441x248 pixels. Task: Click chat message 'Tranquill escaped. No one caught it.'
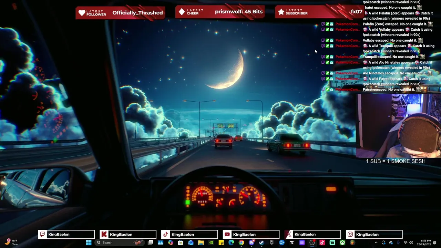pos(391,57)
